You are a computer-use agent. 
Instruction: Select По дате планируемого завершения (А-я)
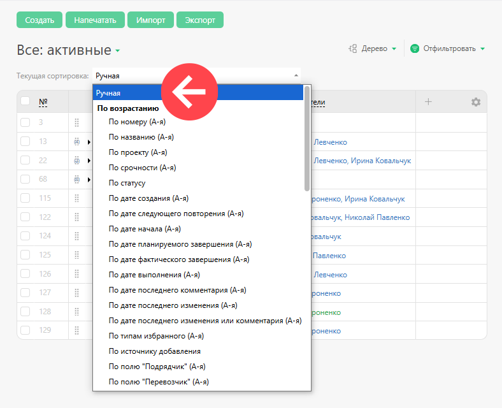point(180,244)
